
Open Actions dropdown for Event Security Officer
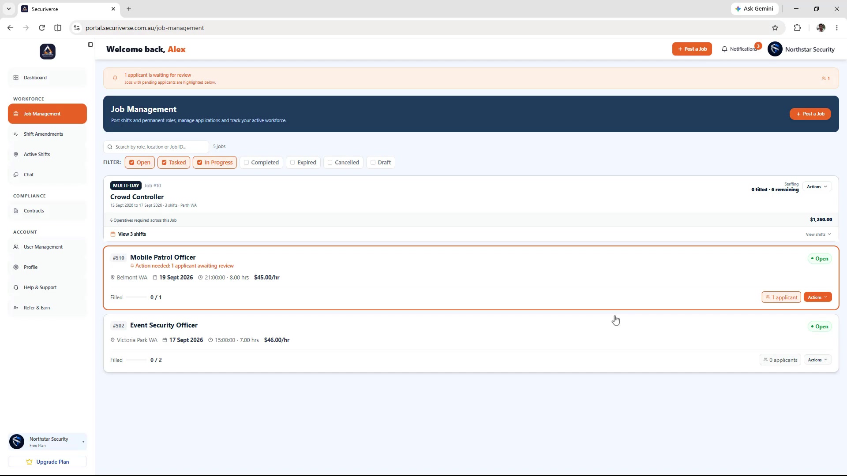point(817,360)
